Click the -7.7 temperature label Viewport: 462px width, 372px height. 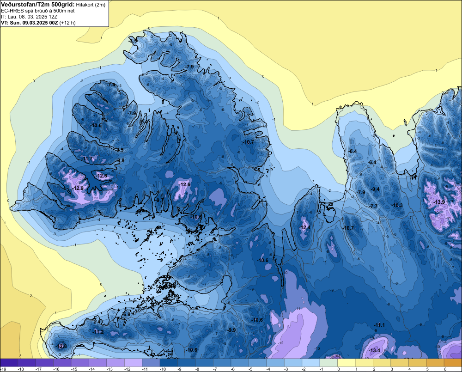click(x=373, y=206)
